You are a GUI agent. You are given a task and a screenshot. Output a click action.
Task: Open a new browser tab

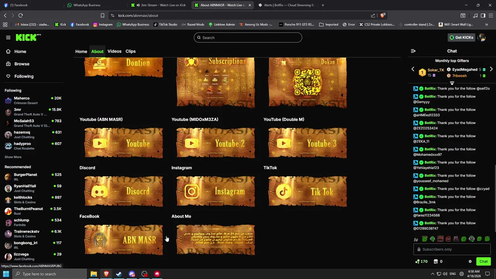pyautogui.click(x=323, y=5)
